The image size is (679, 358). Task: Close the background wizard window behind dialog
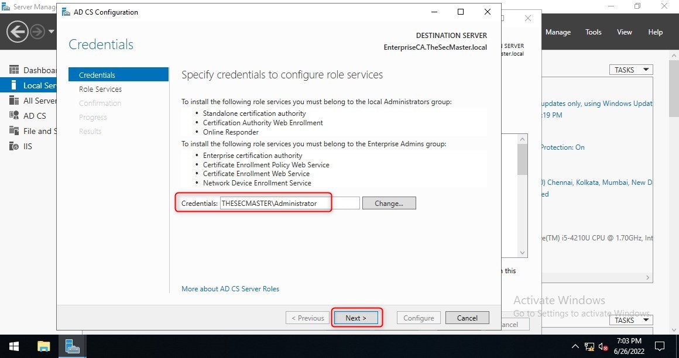click(528, 18)
